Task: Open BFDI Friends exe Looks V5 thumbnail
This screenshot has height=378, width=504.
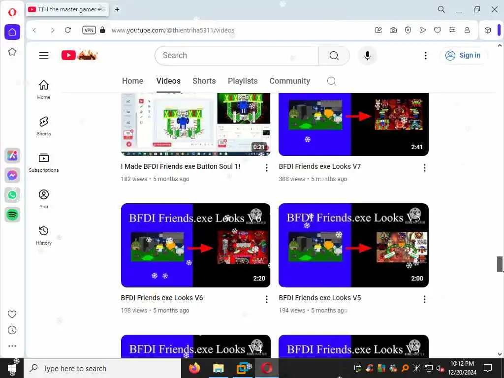Action: point(353,245)
